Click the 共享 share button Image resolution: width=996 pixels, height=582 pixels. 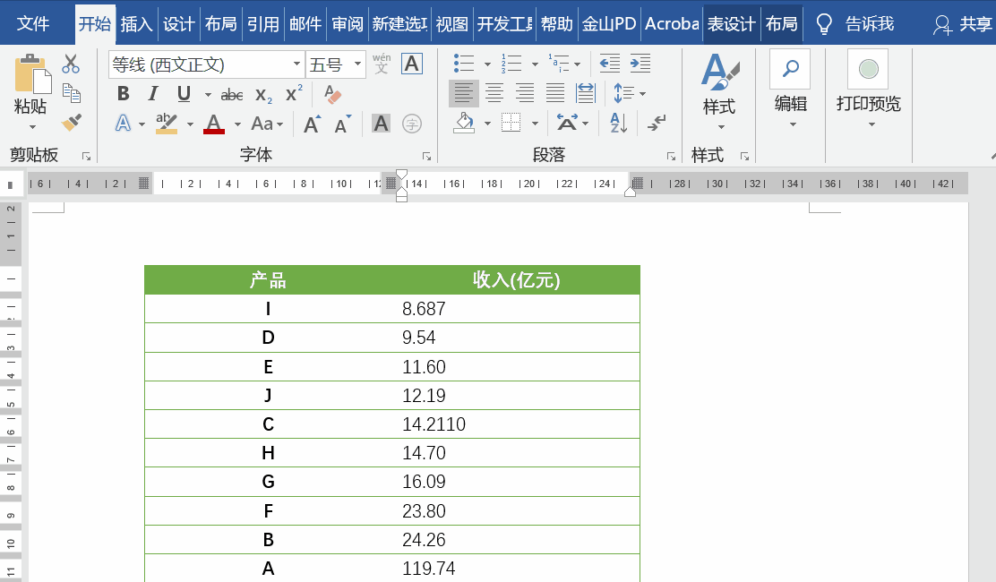(964, 24)
